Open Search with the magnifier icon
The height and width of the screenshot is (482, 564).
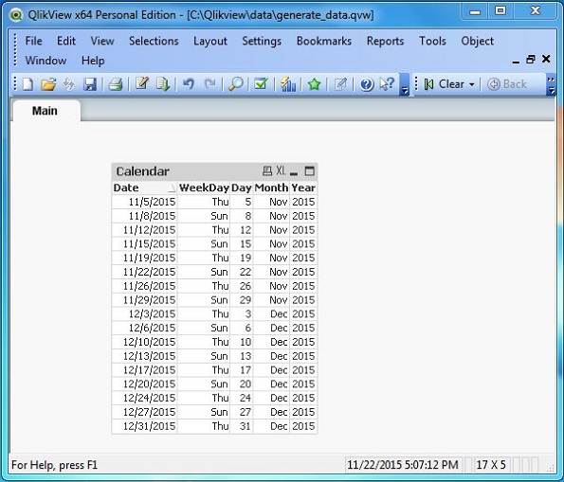coord(236,84)
